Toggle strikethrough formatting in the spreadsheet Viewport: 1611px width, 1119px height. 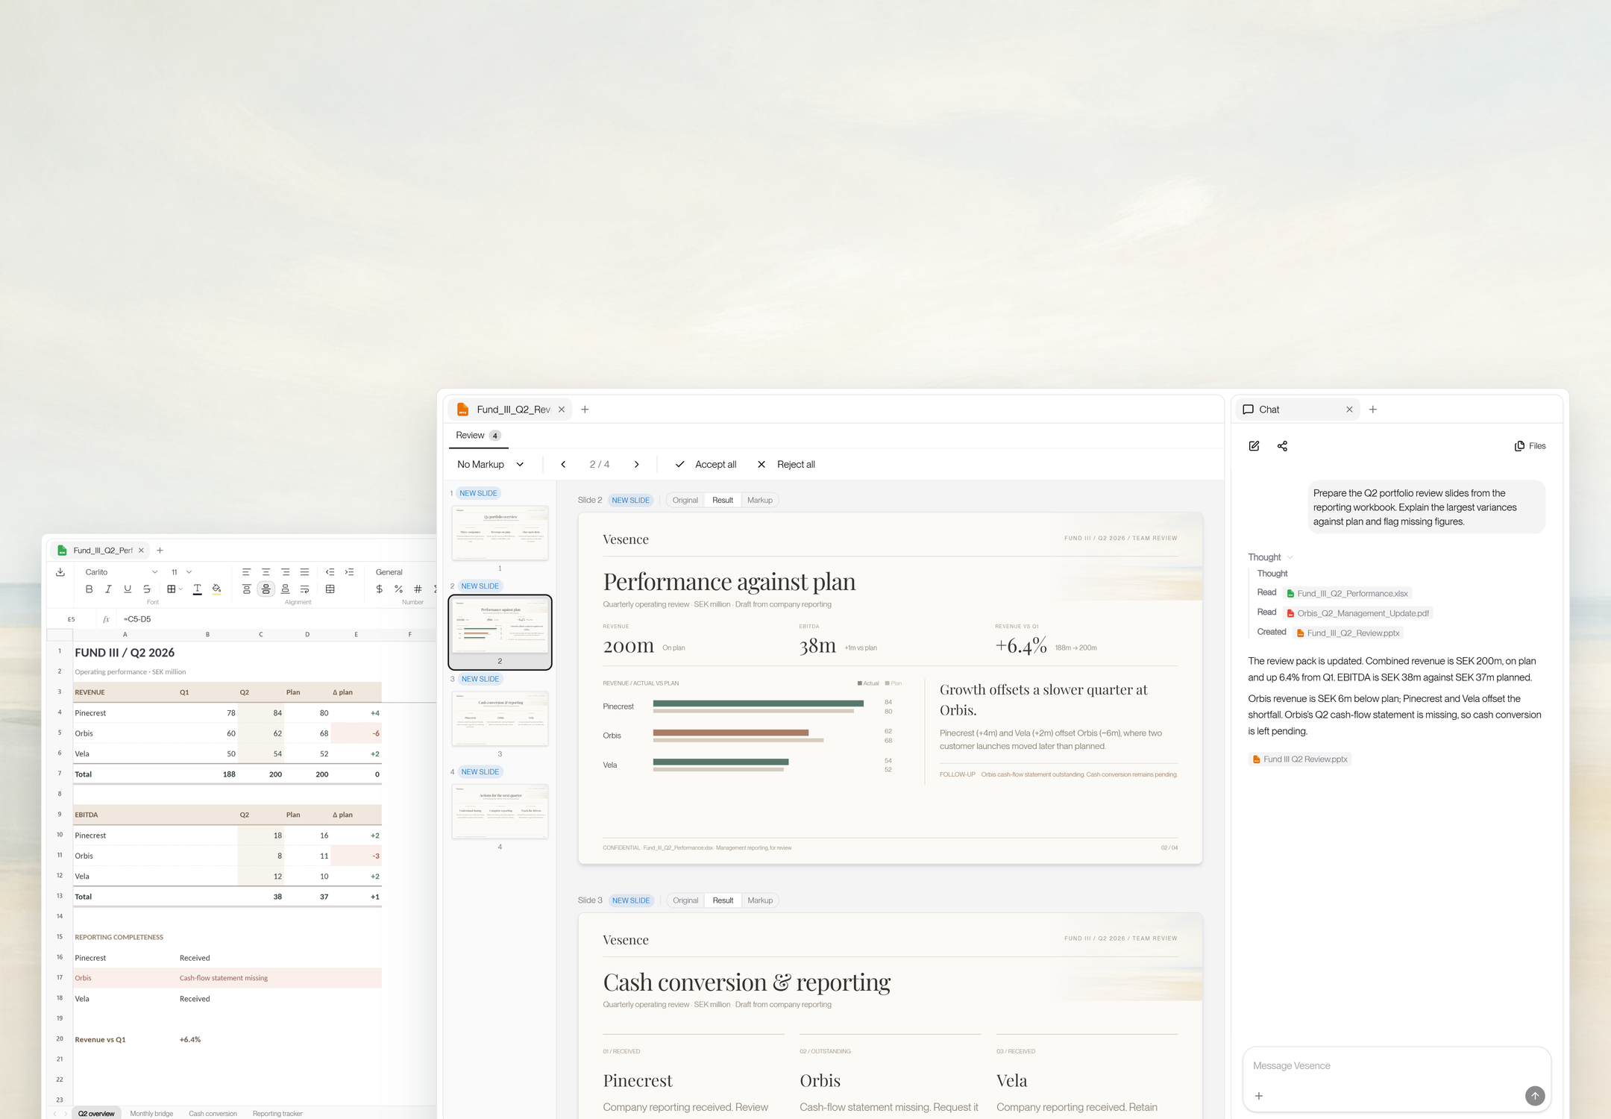point(147,589)
